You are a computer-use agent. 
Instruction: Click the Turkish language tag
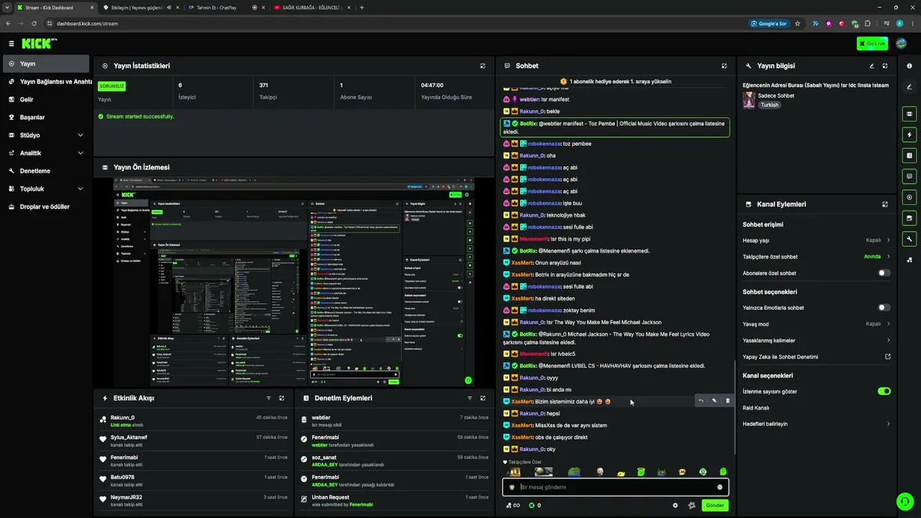(770, 105)
